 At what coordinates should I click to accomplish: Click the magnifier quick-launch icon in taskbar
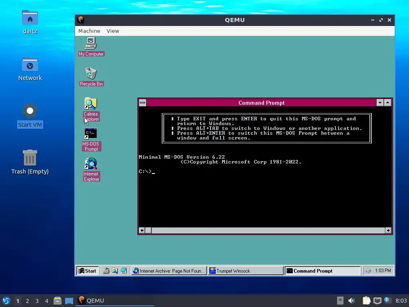pos(115,271)
